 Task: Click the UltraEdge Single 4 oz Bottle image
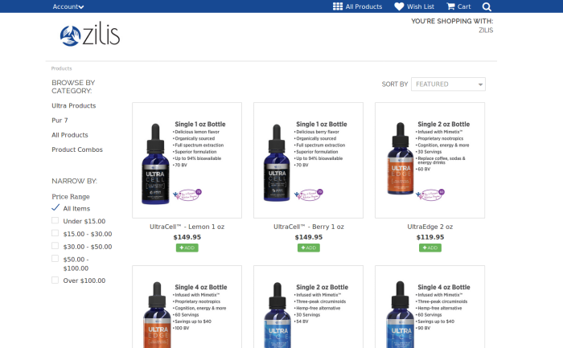pos(187,307)
